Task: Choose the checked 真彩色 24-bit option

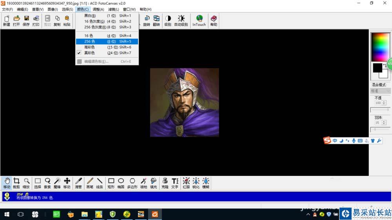Action: click(x=107, y=53)
